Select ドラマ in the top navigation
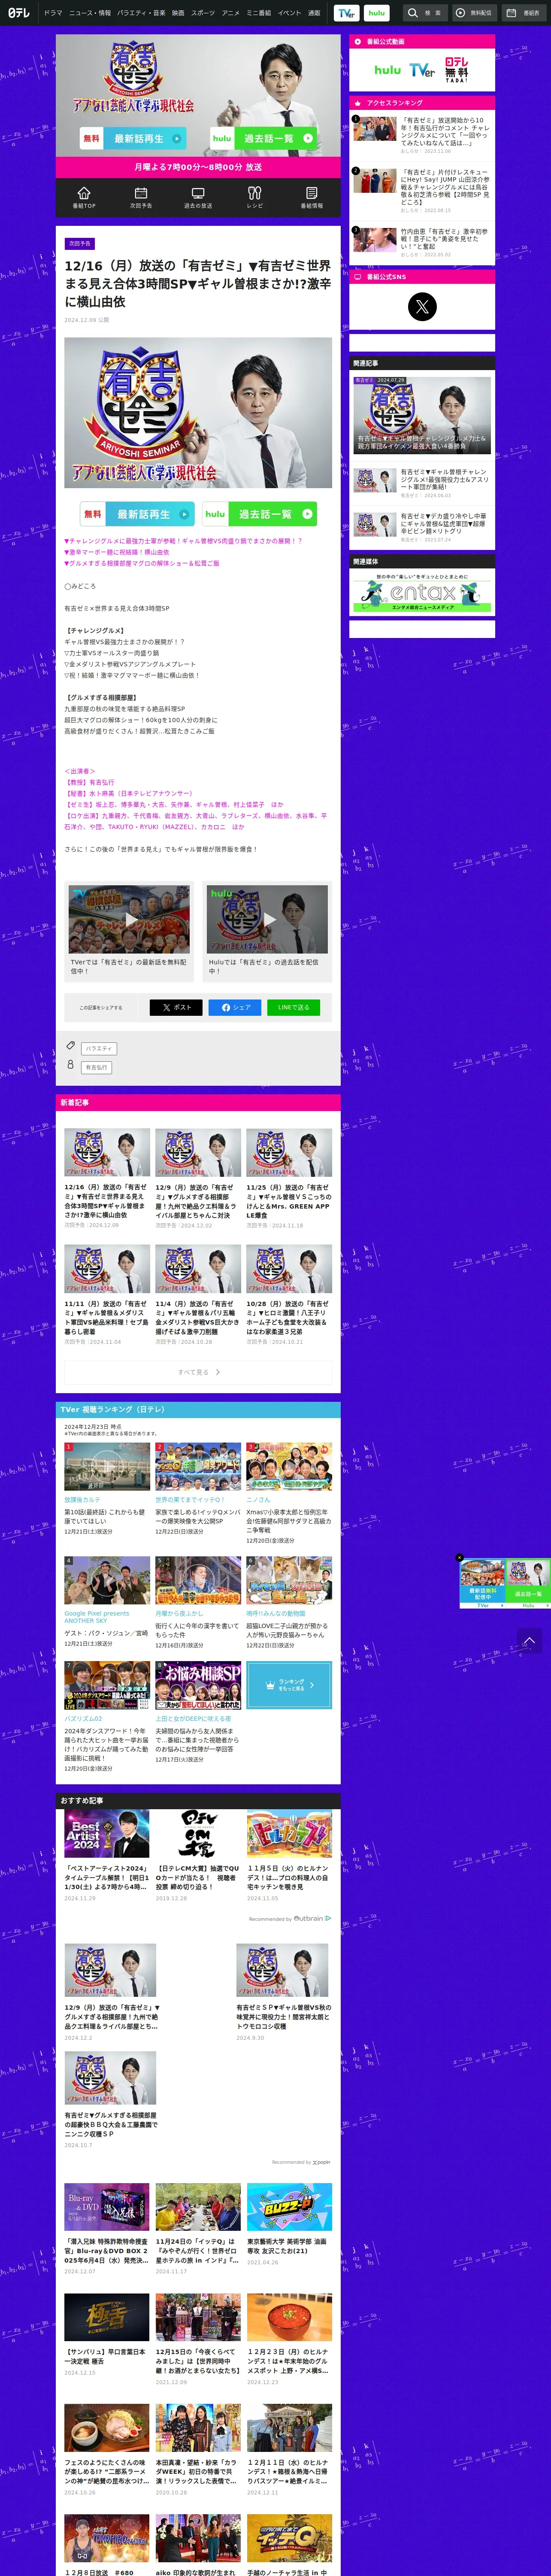The height and width of the screenshot is (2576, 551). coord(53,13)
